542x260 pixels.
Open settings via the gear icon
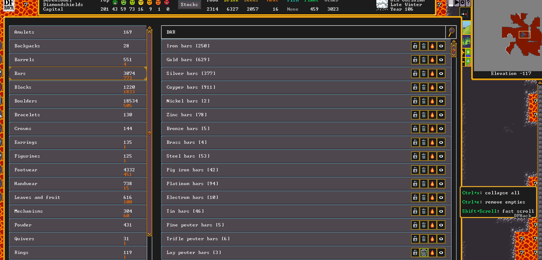pyautogui.click(x=462, y=3)
